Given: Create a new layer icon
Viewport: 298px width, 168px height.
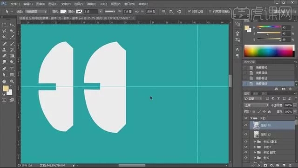Looking at the screenshot, I should click(284, 165).
